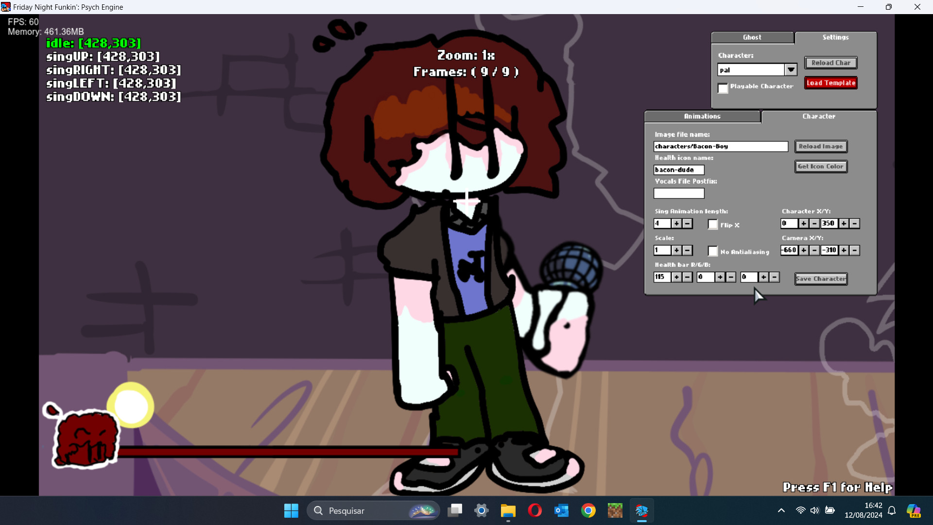Launch Opera browser from the taskbar

[x=535, y=511]
